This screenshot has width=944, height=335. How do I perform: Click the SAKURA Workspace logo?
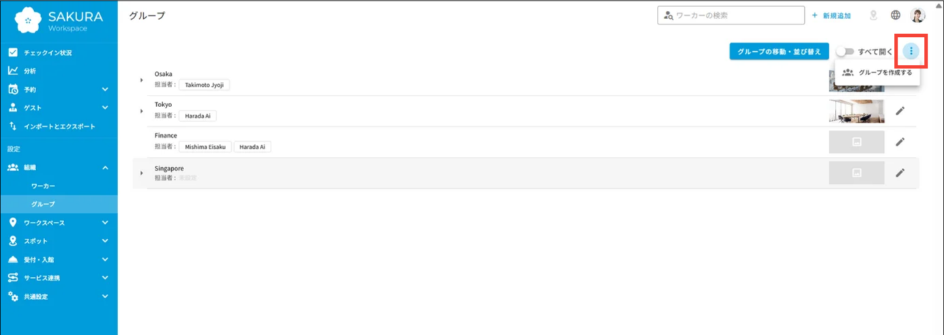[58, 20]
